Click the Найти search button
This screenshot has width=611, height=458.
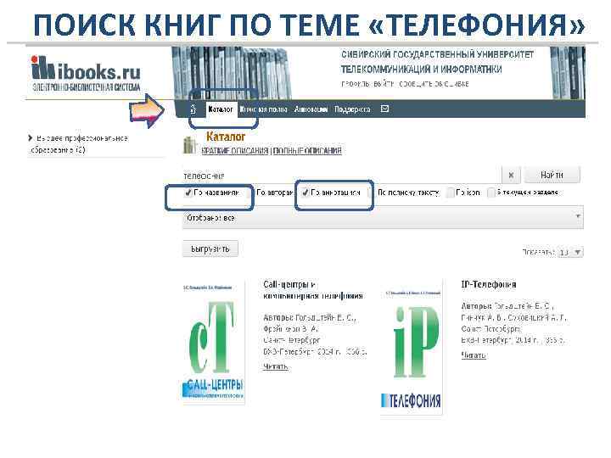pyautogui.click(x=552, y=176)
